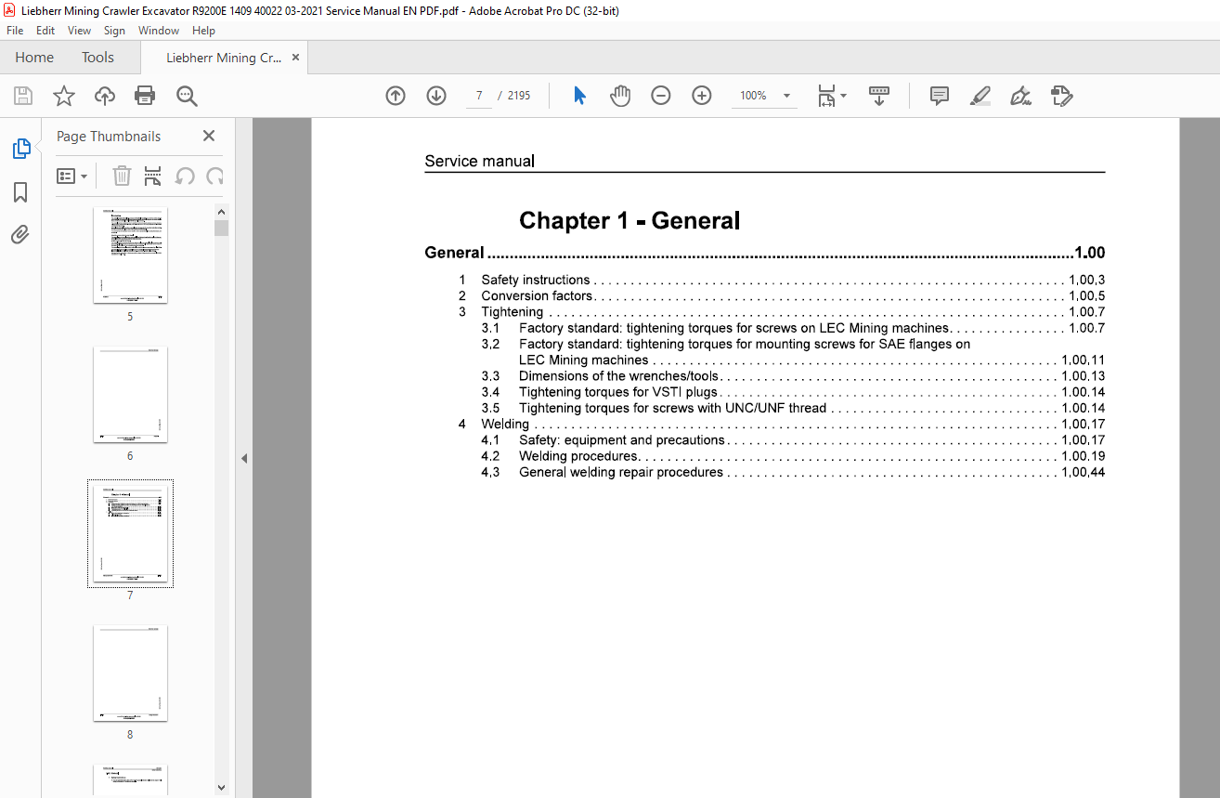This screenshot has width=1220, height=798.
Task: Select the highlight text pen tool
Action: coord(980,96)
